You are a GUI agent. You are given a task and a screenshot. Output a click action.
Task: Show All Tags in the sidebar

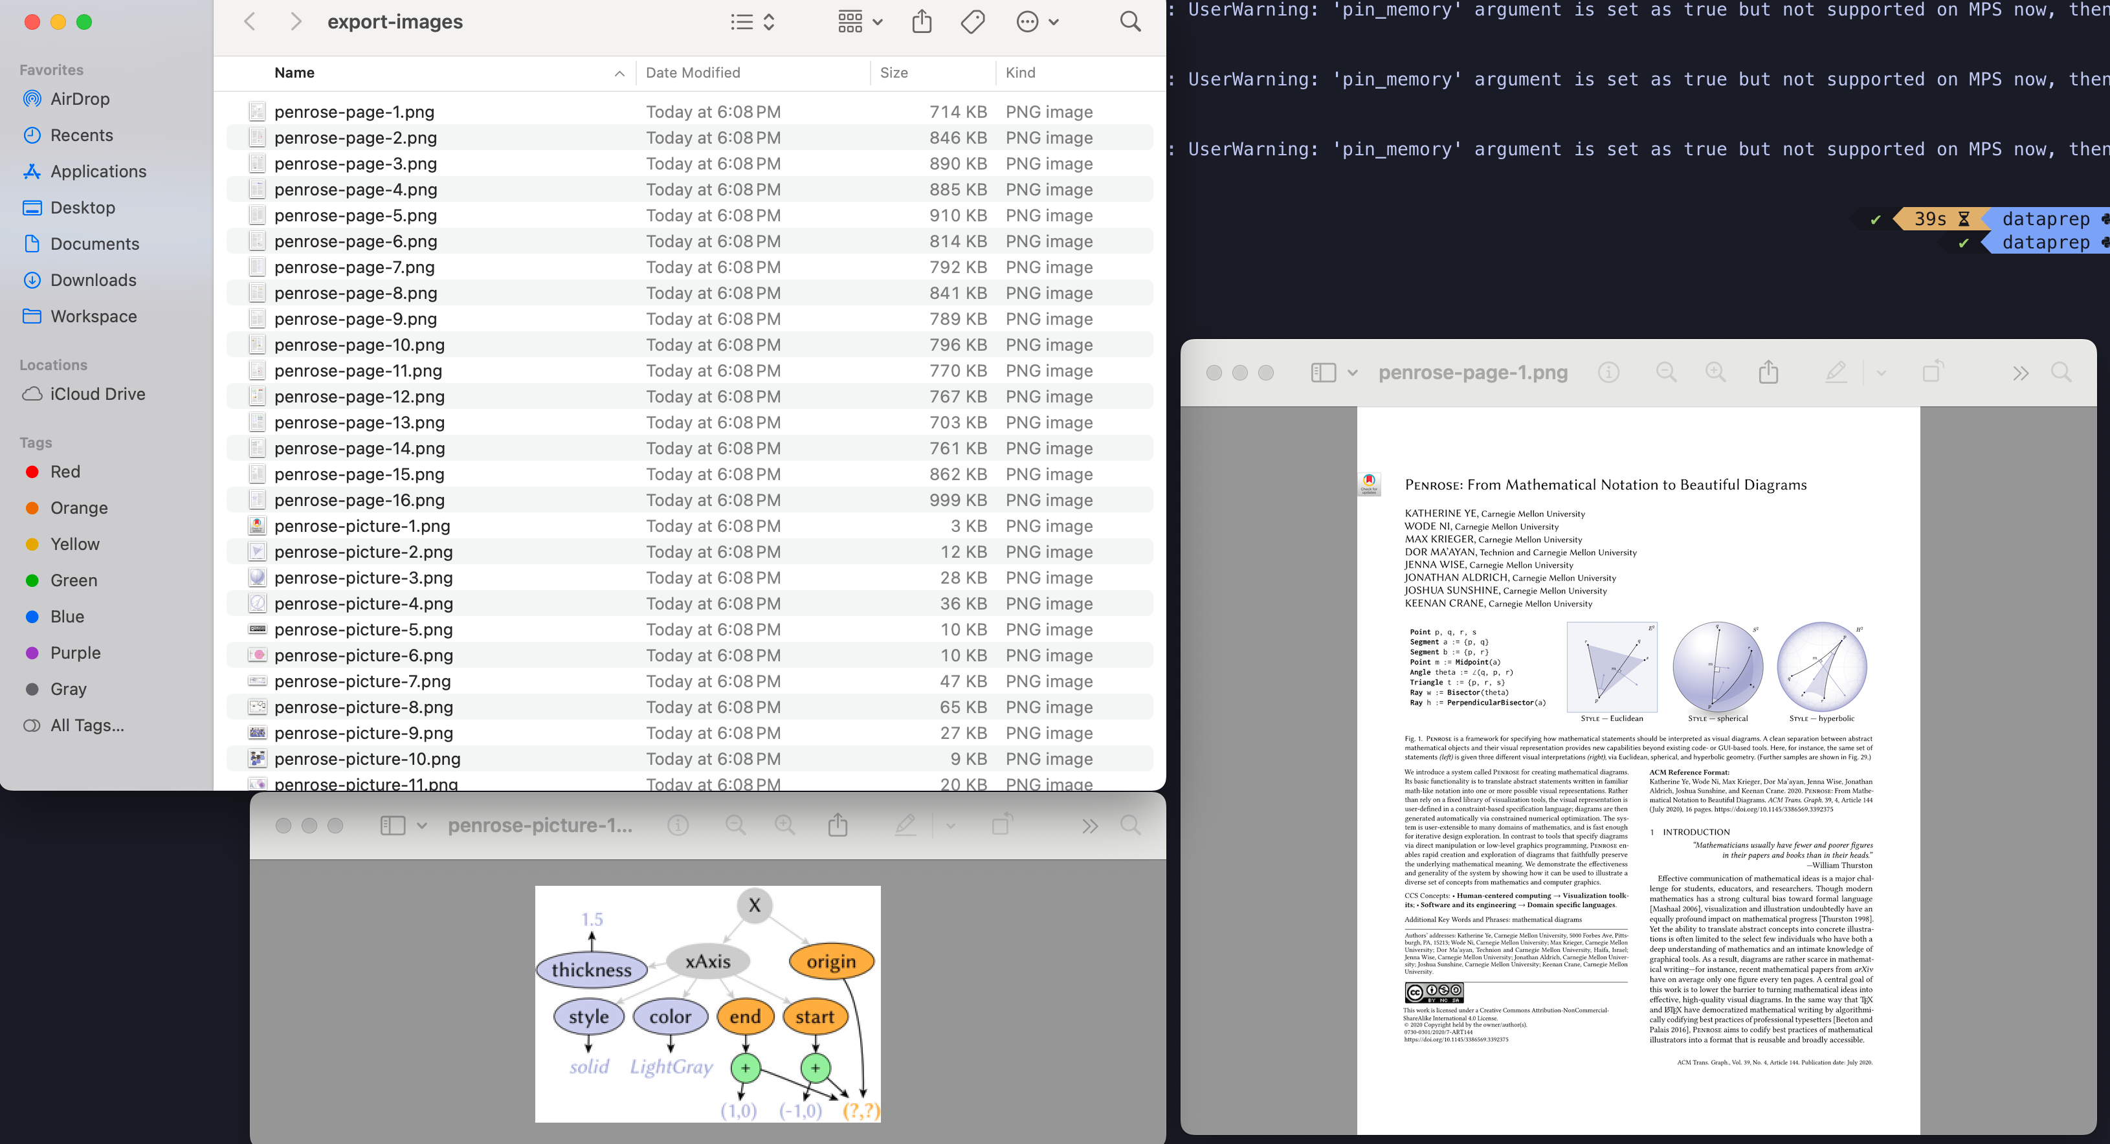click(87, 725)
